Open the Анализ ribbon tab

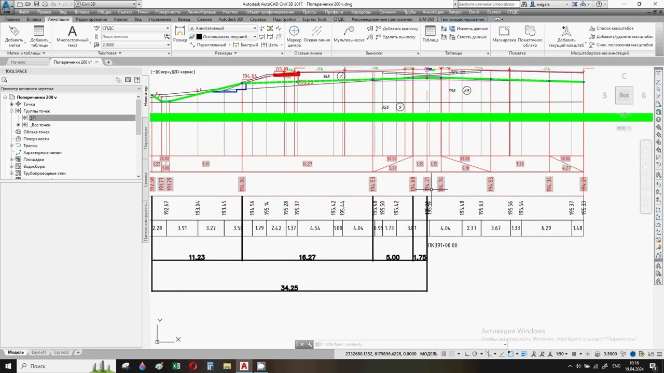[x=120, y=19]
